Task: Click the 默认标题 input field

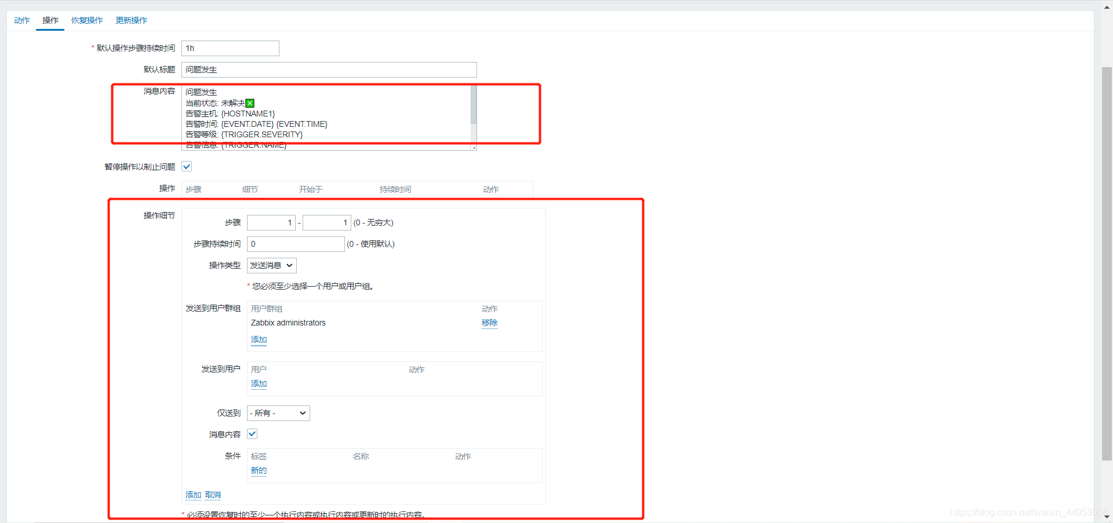Action: [x=329, y=70]
